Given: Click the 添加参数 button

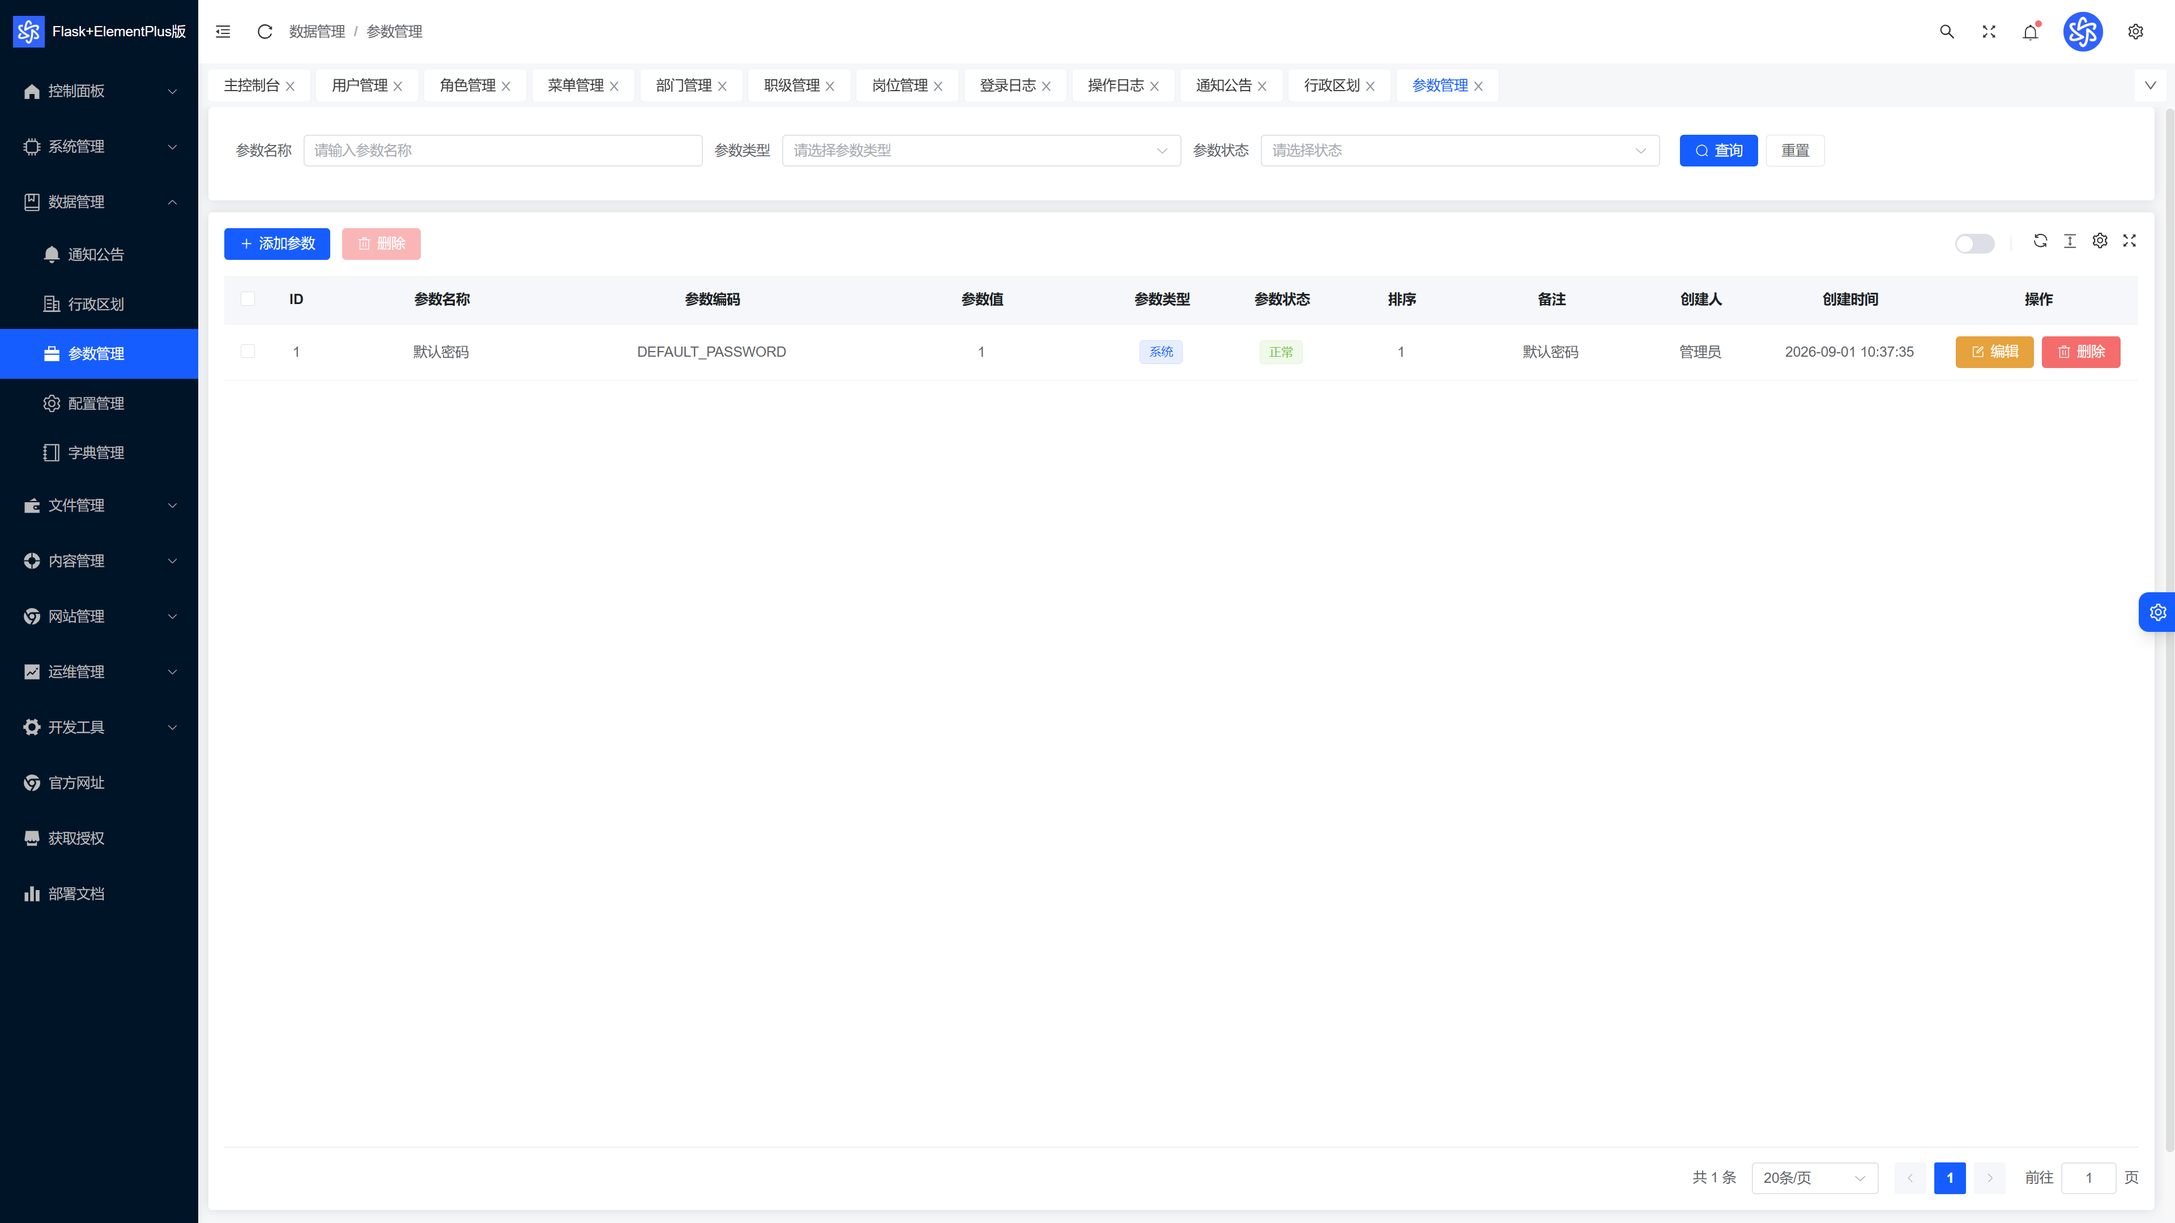Looking at the screenshot, I should 277,244.
